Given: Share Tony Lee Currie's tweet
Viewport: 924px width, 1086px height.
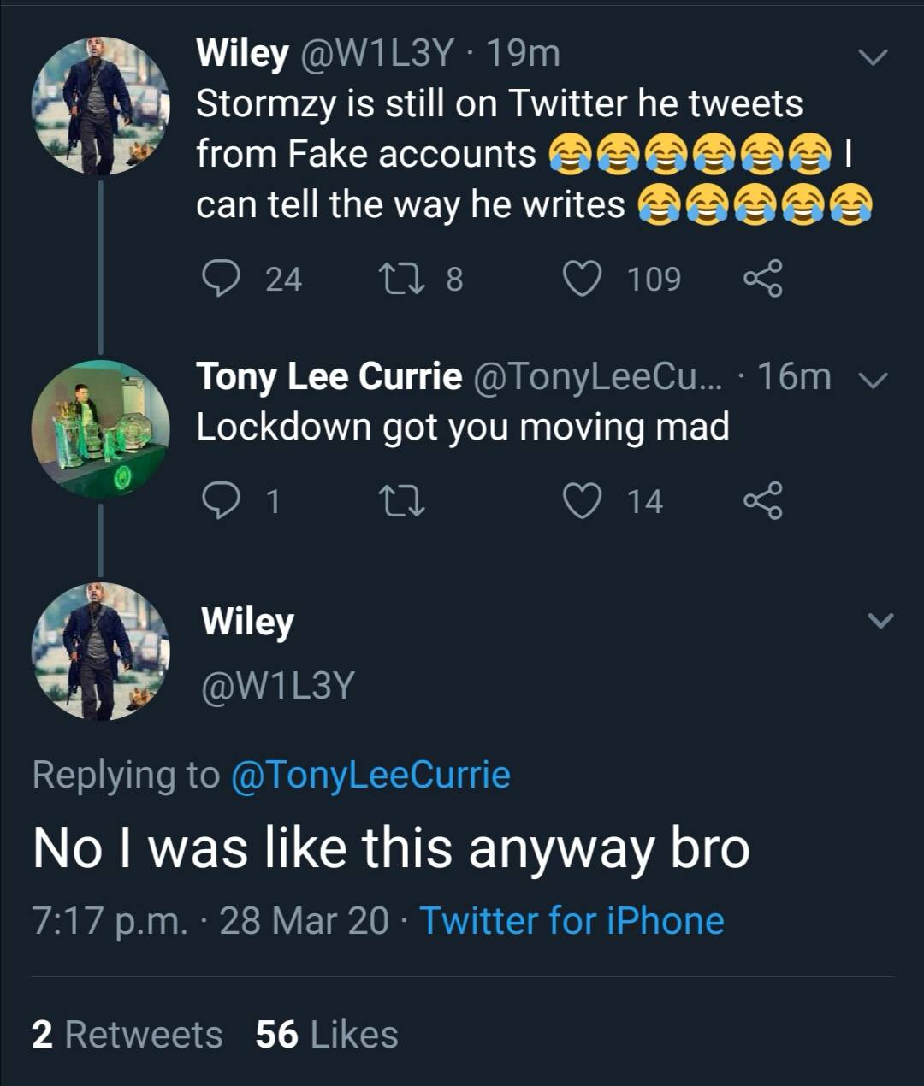Looking at the screenshot, I should 762,501.
